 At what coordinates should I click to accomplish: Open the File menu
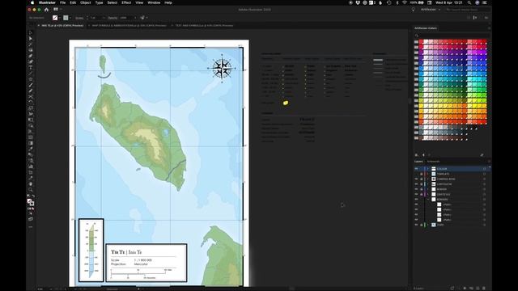[62, 2]
